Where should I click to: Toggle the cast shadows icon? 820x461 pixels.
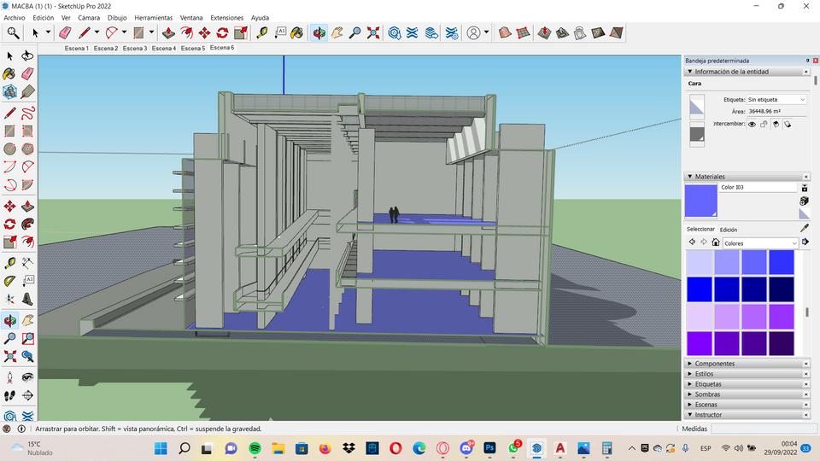(776, 124)
